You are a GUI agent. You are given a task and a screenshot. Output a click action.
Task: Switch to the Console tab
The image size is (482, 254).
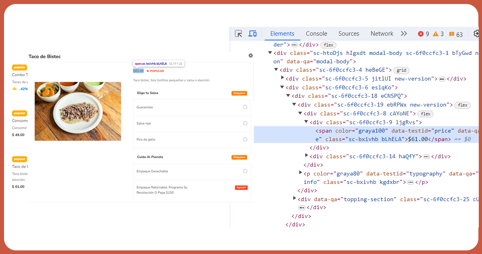[x=316, y=34]
